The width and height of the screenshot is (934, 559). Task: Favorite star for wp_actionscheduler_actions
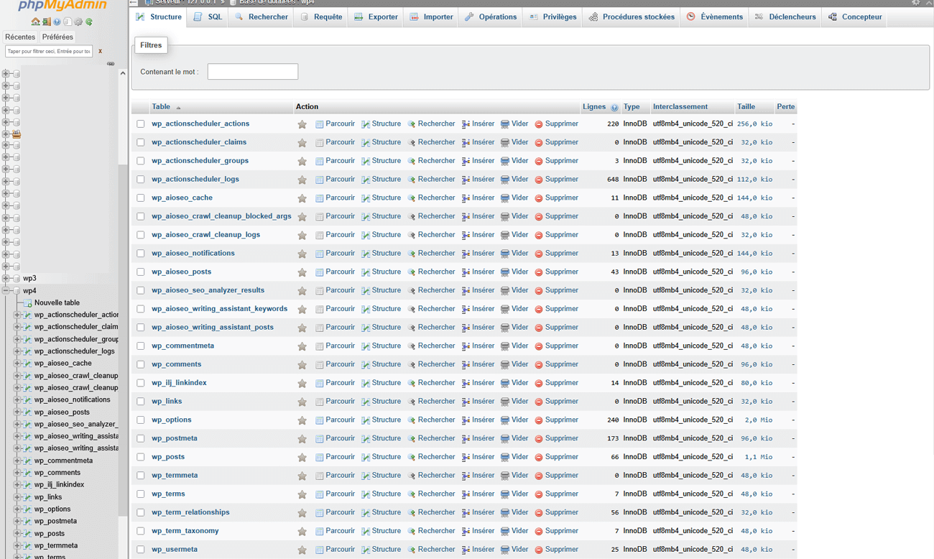(x=302, y=124)
